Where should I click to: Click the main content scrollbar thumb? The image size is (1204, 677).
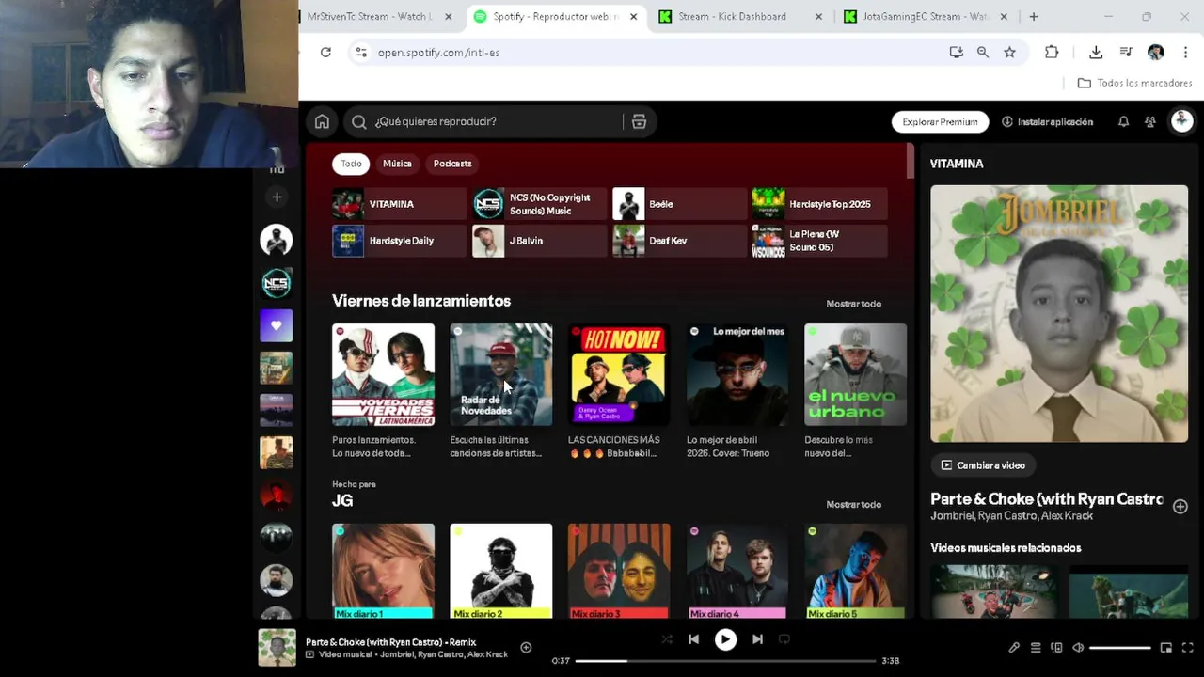910,161
